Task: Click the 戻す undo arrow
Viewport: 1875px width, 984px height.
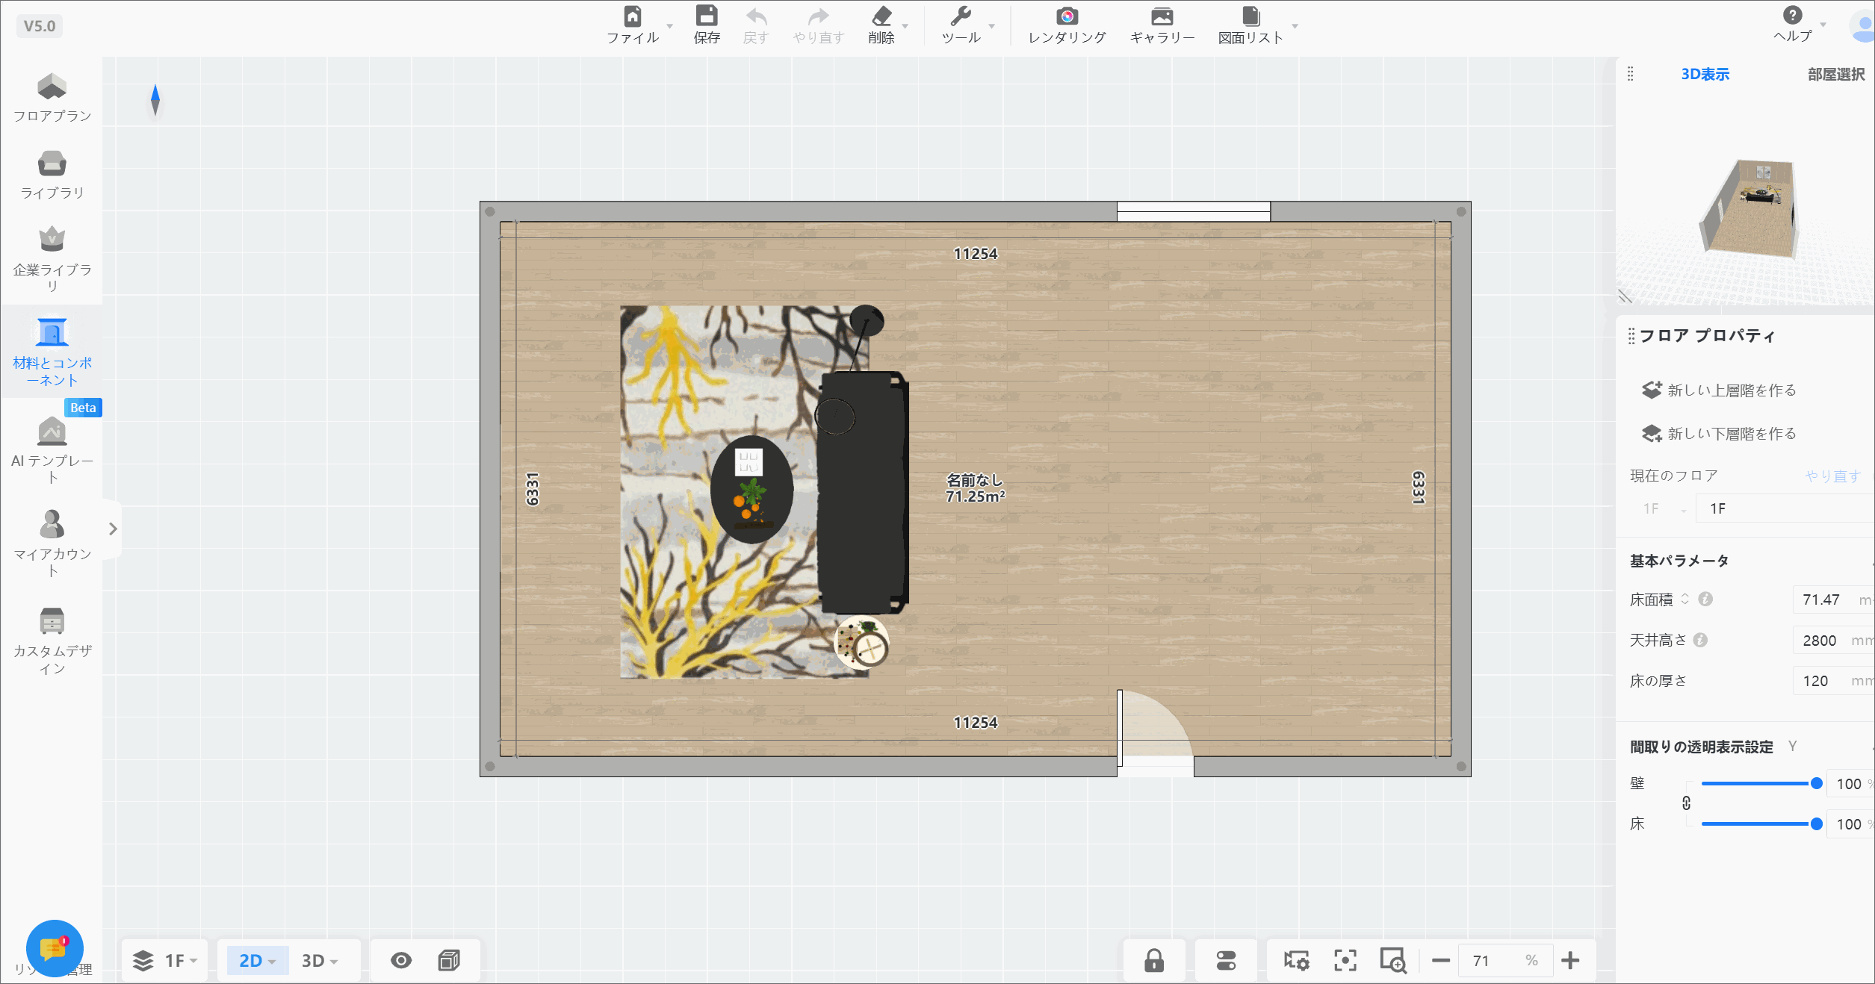Action: 756,16
